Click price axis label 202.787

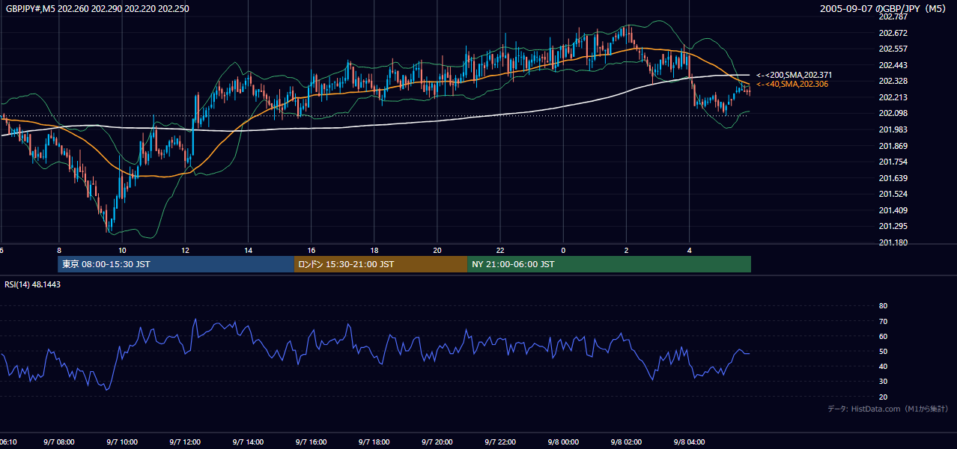point(893,16)
